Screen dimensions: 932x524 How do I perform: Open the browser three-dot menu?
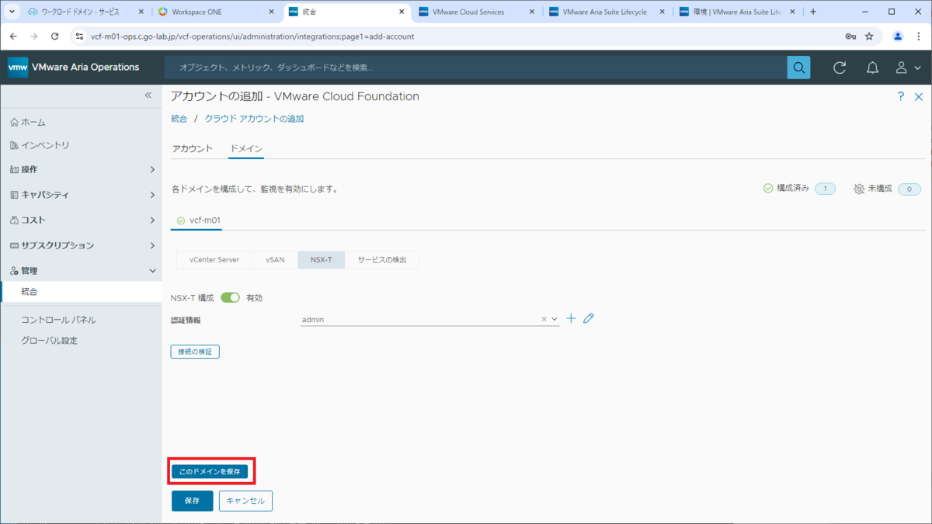click(918, 36)
